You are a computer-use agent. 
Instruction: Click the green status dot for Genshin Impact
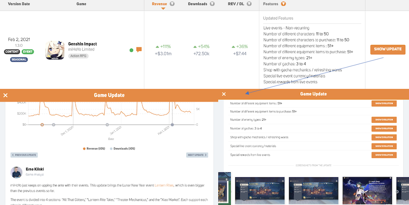click(131, 50)
